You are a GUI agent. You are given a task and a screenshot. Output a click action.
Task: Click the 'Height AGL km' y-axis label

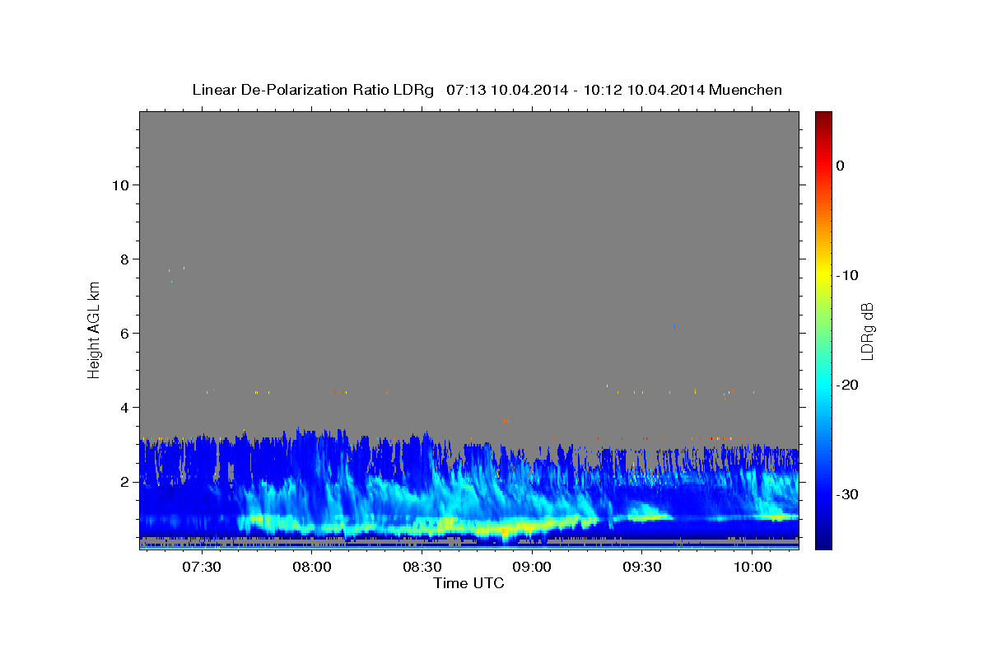[x=95, y=329]
